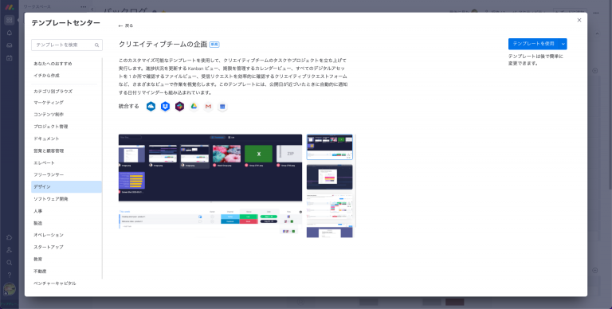Select フリーランサー category
The width and height of the screenshot is (612, 309).
pyautogui.click(x=49, y=174)
